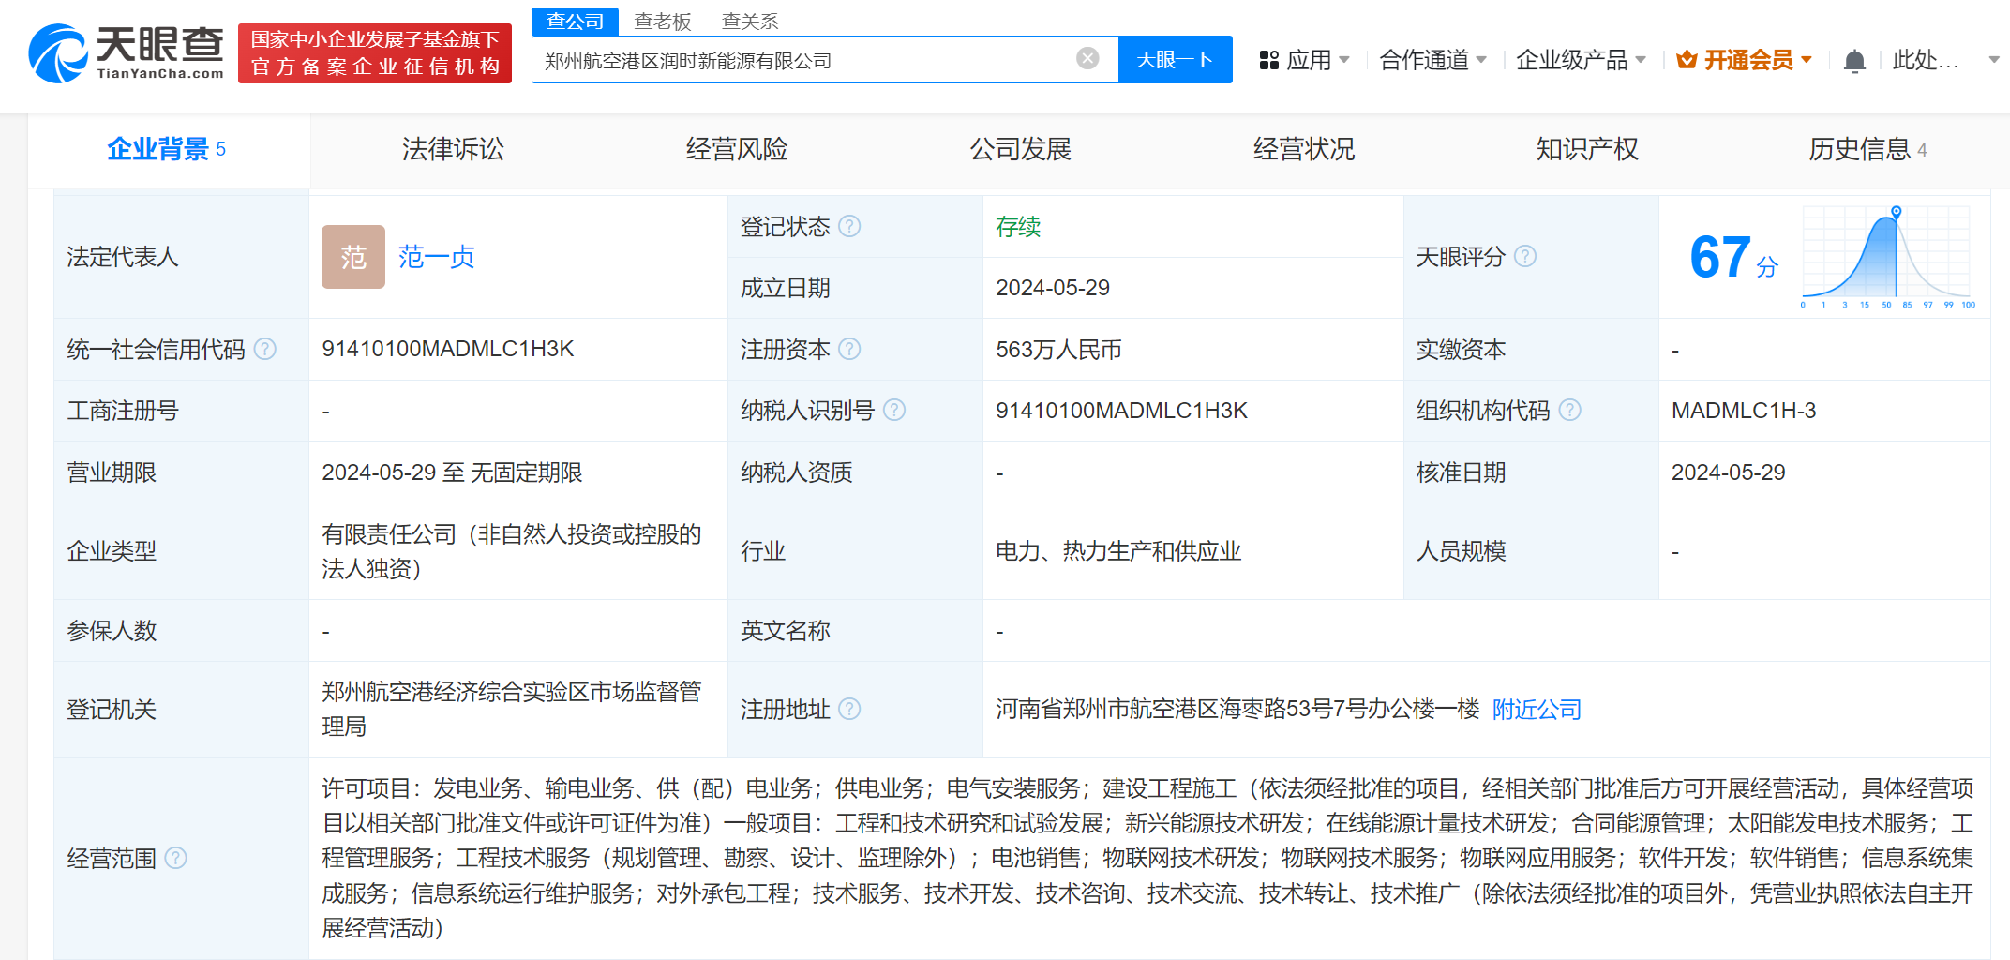Screen dimensions: 2010x960
Task: Click the apps grid icon beside 应用
Action: coord(1269,59)
